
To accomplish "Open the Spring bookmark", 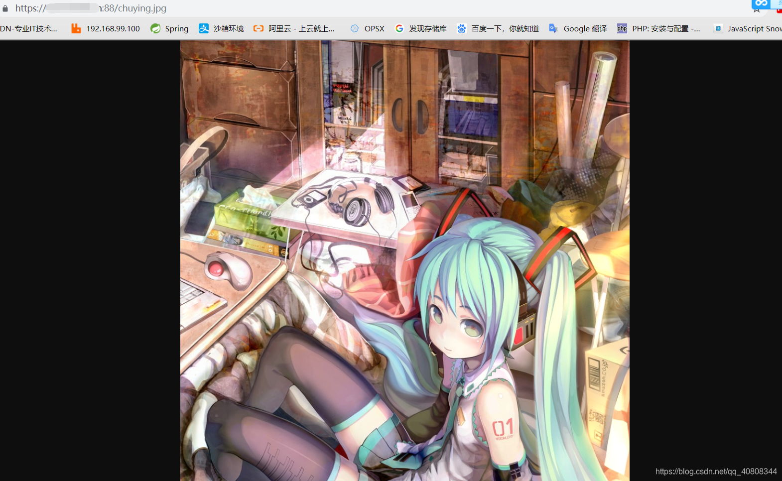I will 176,29.
